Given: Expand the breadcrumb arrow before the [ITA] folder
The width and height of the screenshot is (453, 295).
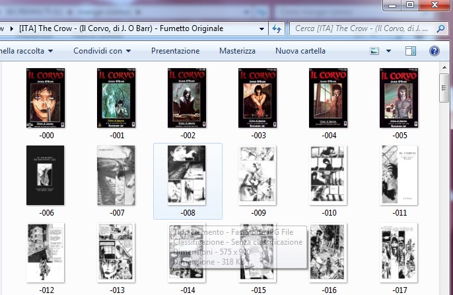Looking at the screenshot, I should pyautogui.click(x=12, y=28).
